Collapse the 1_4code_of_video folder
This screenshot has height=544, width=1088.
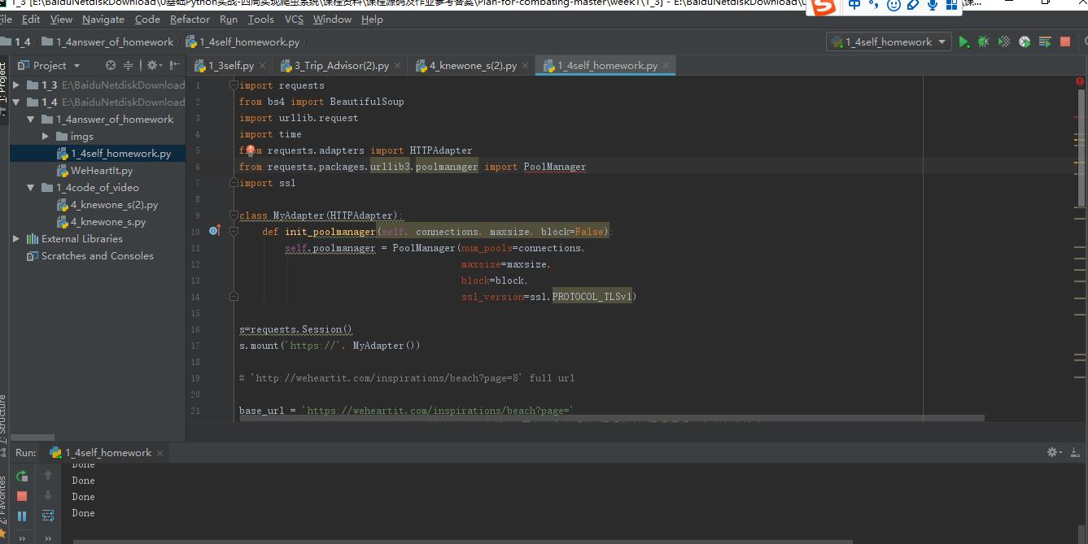click(31, 187)
